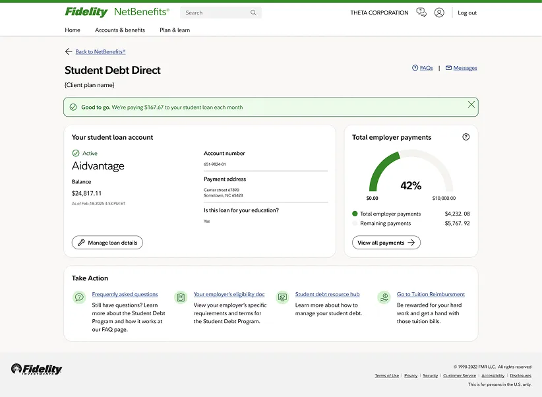Open Total employer payments help icon

point(466,137)
